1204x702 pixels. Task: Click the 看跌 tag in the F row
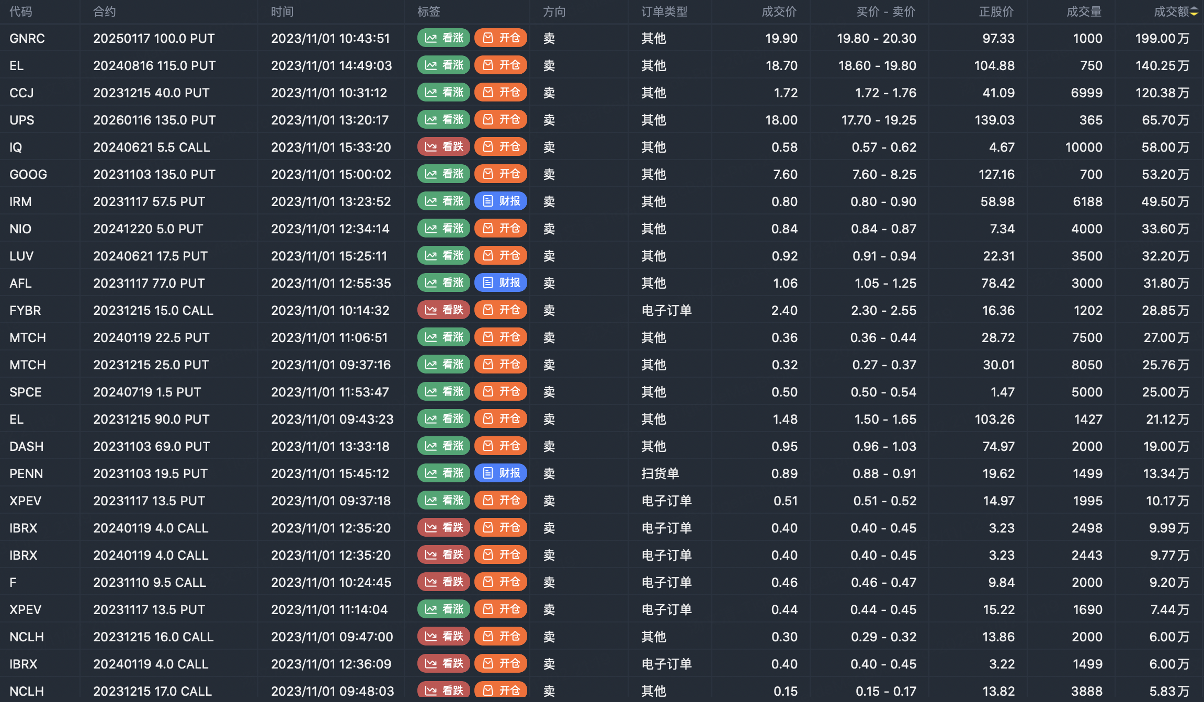(x=444, y=582)
